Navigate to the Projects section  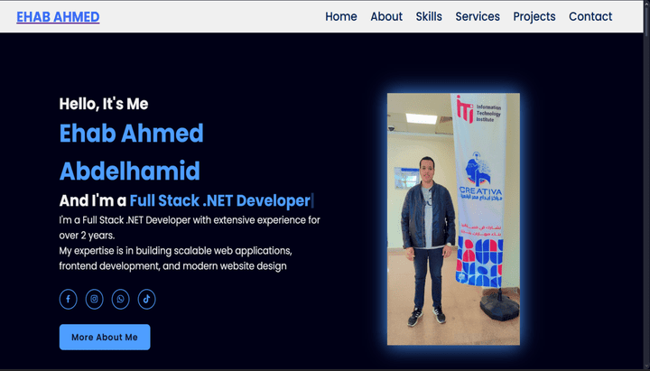coord(534,16)
